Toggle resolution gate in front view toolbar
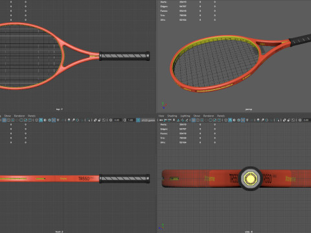 13,120
